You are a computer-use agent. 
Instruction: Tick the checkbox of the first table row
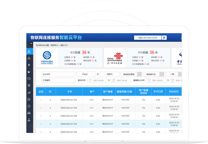[41, 100]
